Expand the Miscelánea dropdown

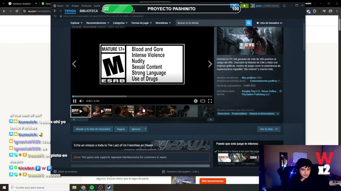(x=163, y=23)
